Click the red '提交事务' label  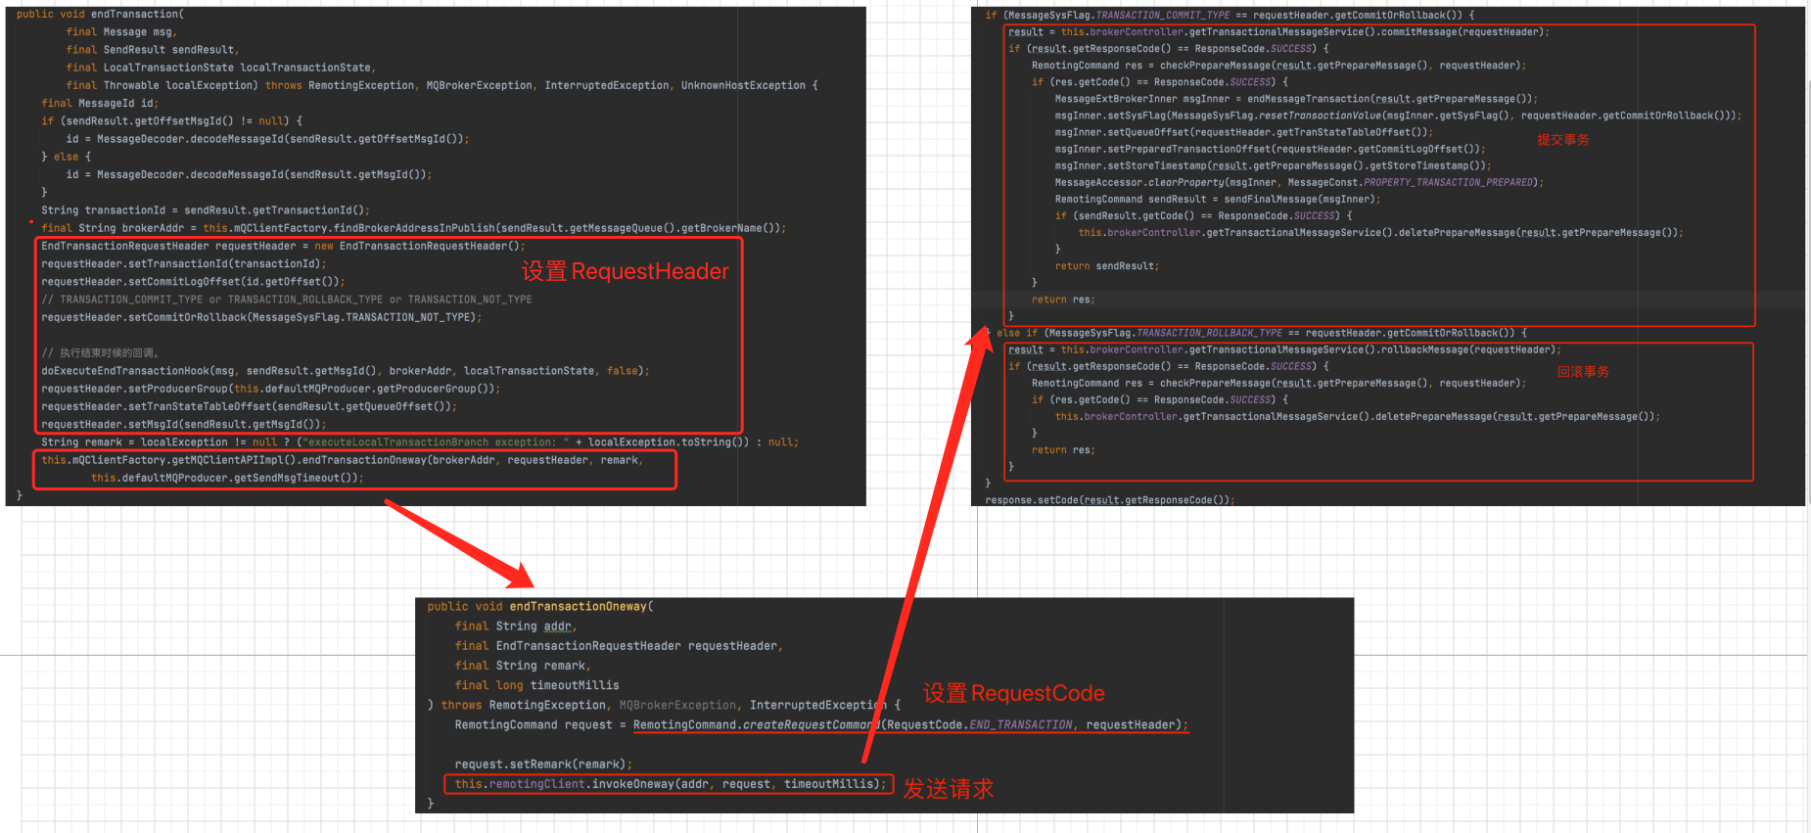click(1562, 140)
